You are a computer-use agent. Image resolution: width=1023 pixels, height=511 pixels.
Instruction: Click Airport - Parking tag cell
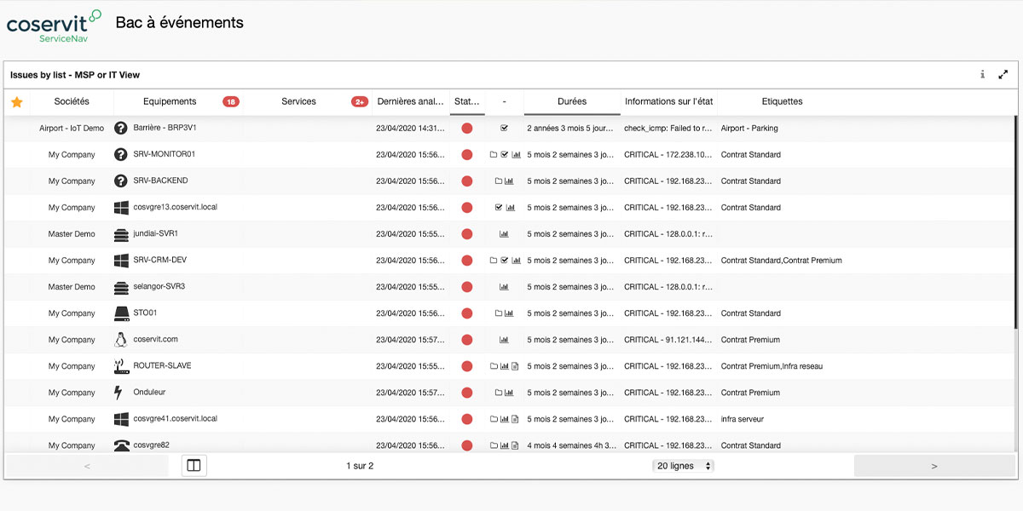point(749,129)
